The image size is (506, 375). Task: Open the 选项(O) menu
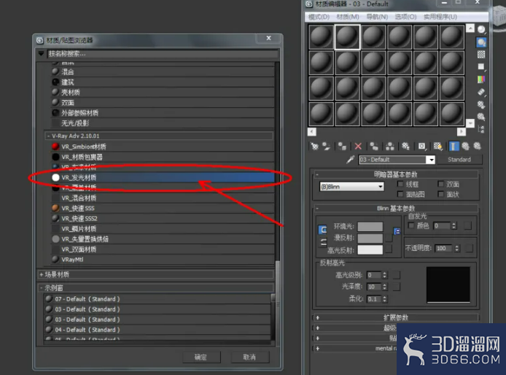[405, 17]
